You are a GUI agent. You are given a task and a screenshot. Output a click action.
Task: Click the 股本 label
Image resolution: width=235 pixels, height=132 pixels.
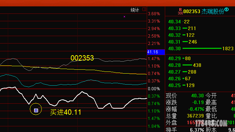click(211, 130)
